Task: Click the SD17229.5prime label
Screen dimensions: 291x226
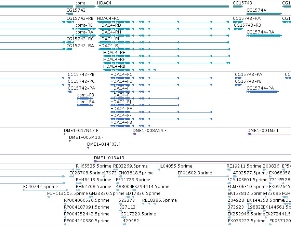Action: 138,214
